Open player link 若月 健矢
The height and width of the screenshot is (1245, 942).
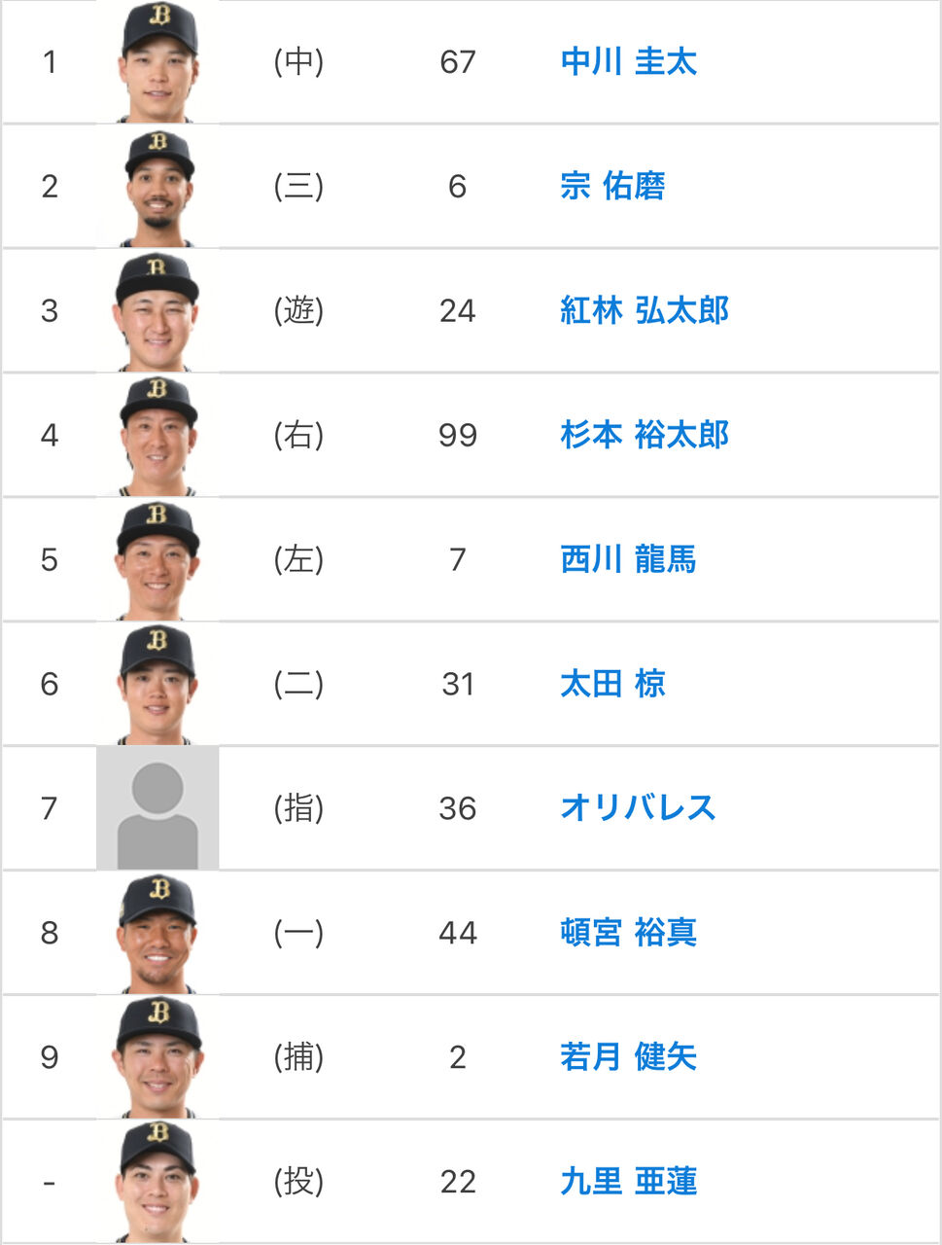[x=629, y=1056]
